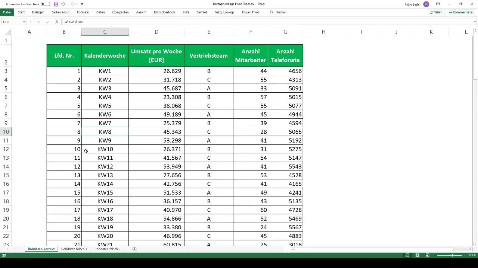Switch to the Start ribbon tab
Viewport: 478px width, 268px height.
(21, 12)
